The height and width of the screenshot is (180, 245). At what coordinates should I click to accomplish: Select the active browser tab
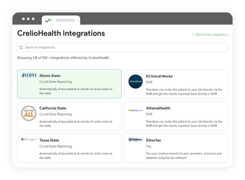pos(61,20)
